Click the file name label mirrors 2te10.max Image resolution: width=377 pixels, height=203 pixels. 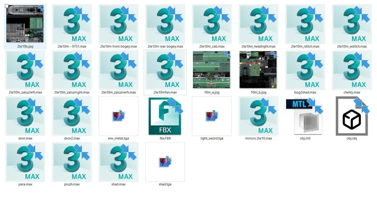259,138
